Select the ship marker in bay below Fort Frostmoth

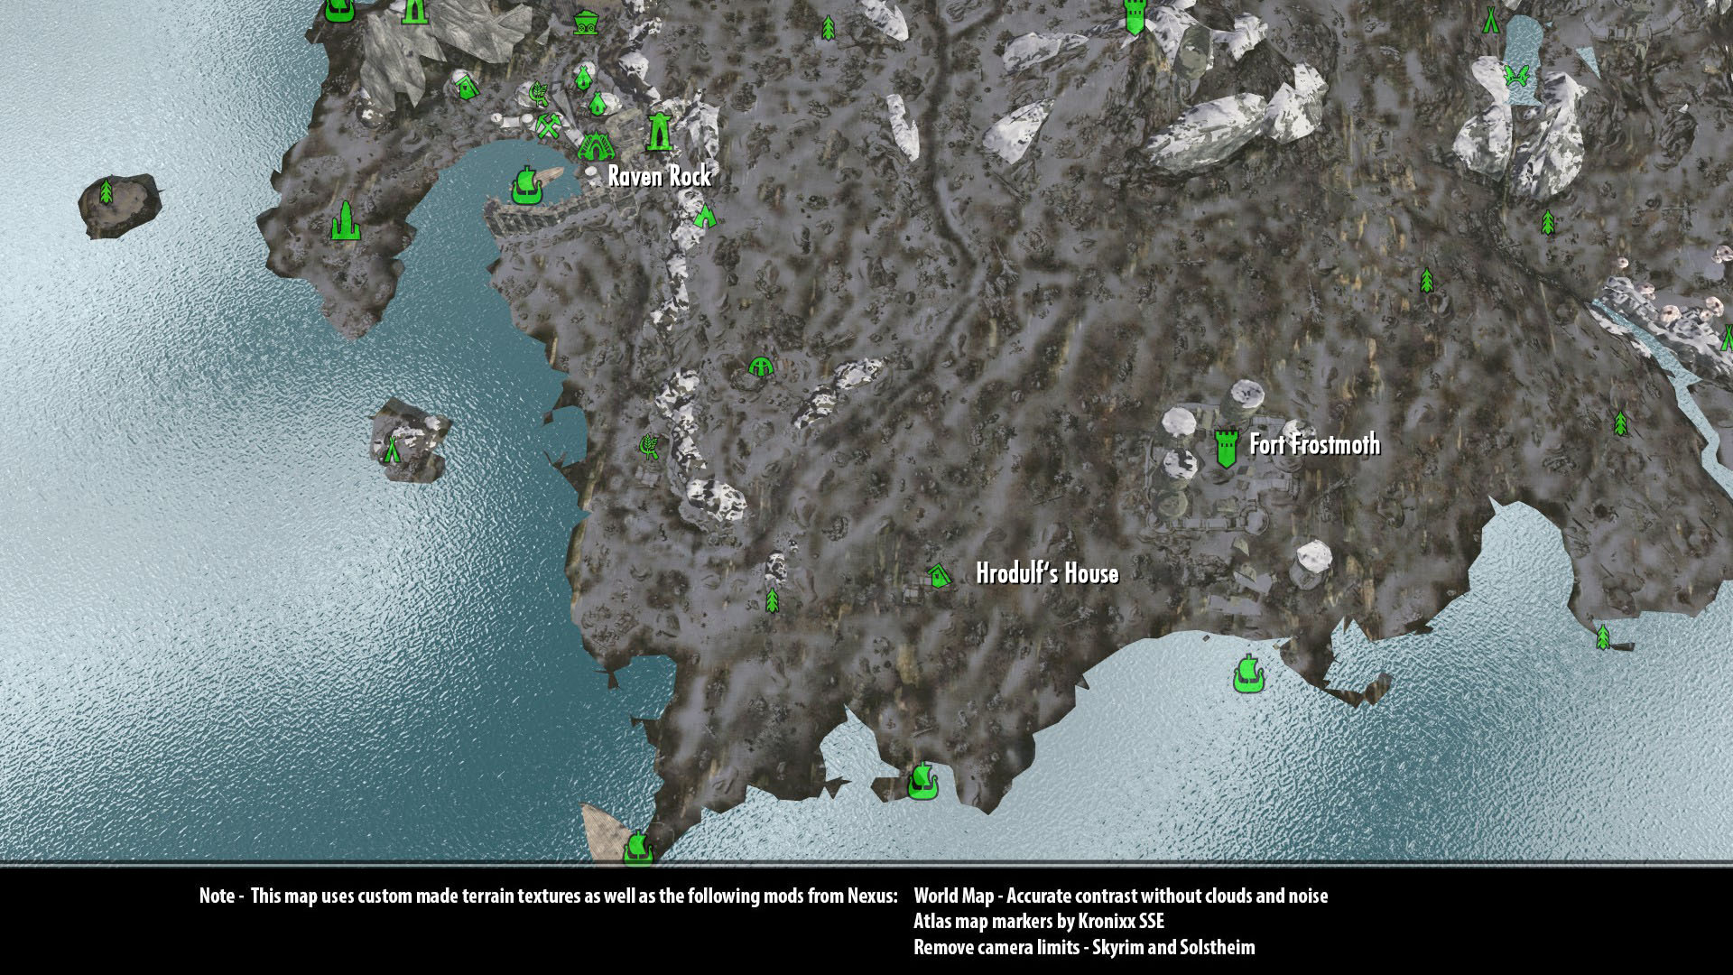[x=1247, y=674]
